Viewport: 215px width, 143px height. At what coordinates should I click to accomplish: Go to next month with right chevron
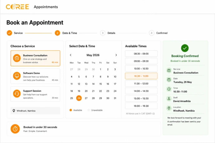(116, 55)
